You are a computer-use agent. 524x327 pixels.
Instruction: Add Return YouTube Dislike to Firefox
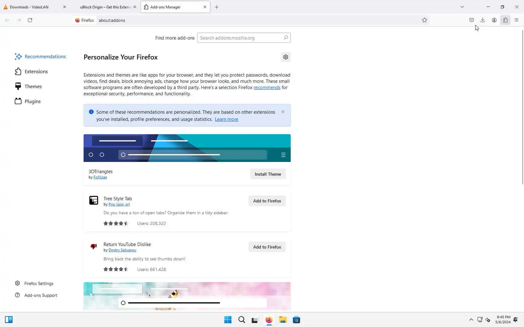pos(267,247)
